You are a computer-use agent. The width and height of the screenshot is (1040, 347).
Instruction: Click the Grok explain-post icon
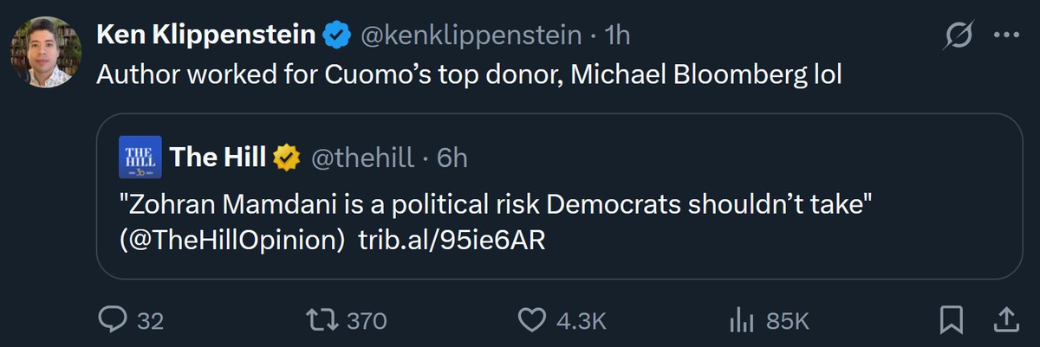pyautogui.click(x=959, y=36)
